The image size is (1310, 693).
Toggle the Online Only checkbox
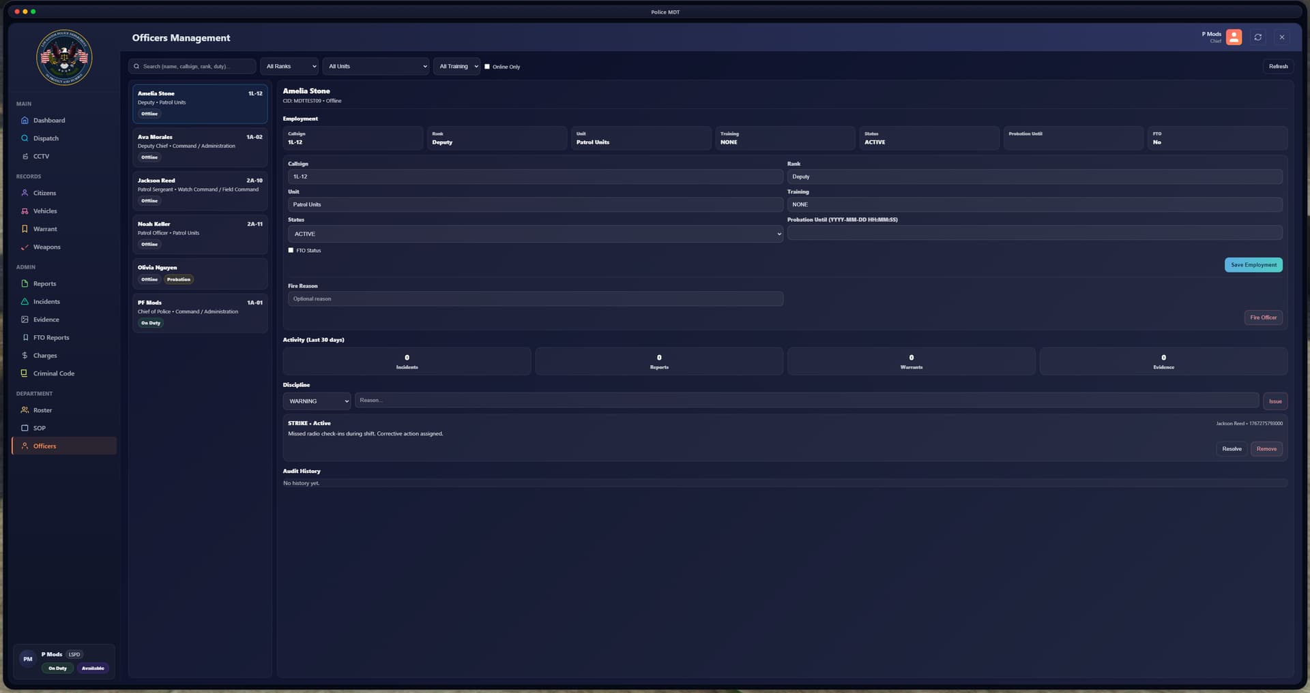click(487, 67)
